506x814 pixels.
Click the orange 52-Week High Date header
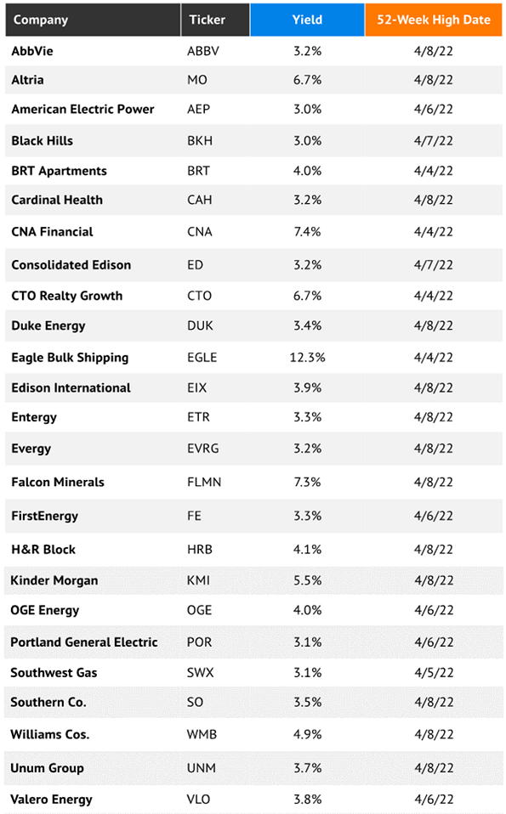[433, 20]
